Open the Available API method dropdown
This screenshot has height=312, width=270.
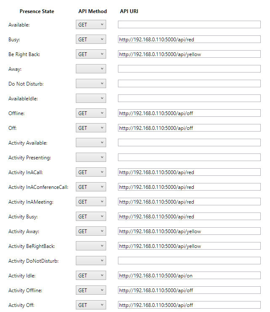tap(91, 25)
